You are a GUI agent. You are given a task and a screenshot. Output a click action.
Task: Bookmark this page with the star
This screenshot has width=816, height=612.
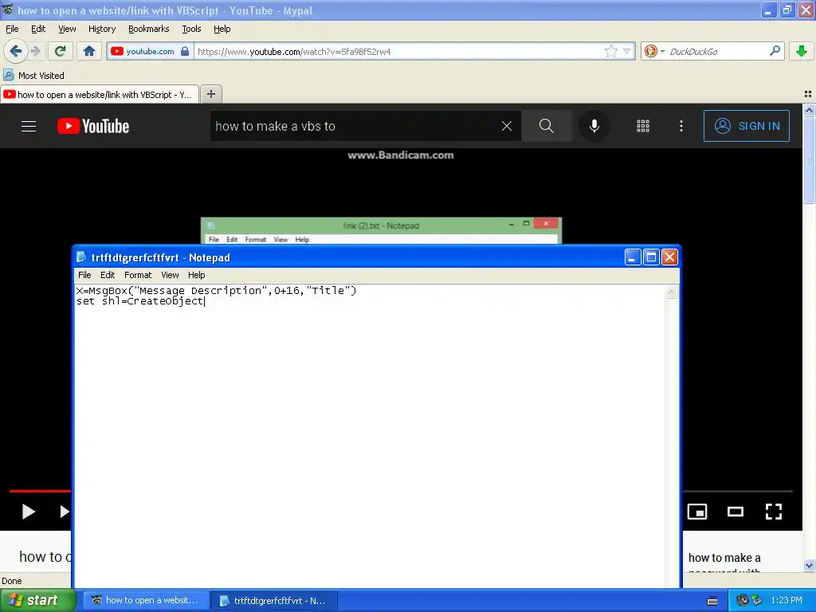click(610, 51)
